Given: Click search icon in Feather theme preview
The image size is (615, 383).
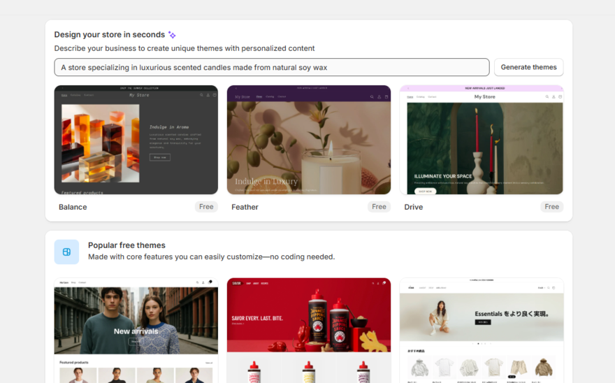Looking at the screenshot, I should point(372,96).
